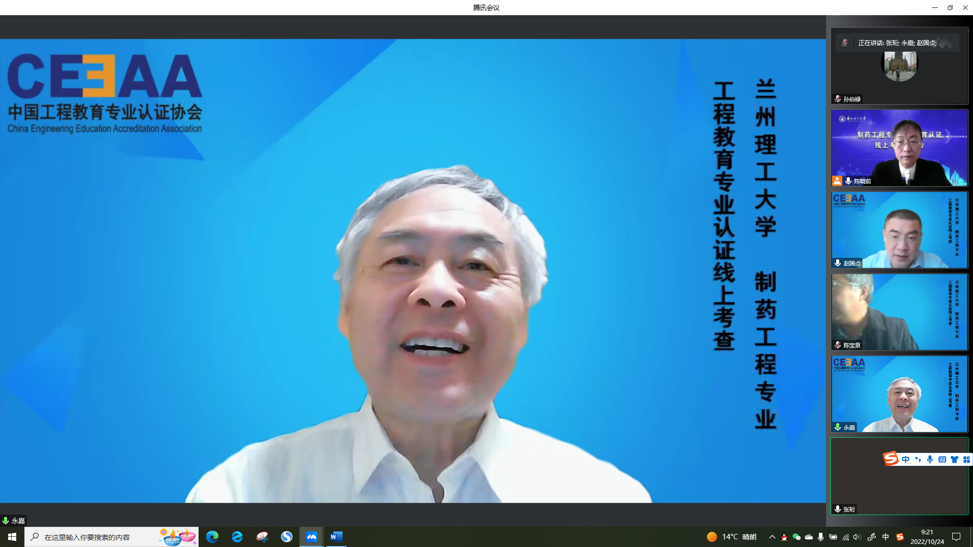
Task: Click the orange host icon beside 陈晓前
Action: (837, 181)
